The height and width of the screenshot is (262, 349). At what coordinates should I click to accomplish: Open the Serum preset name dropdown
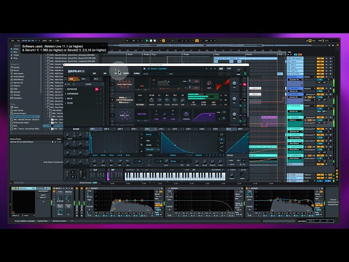point(177,69)
